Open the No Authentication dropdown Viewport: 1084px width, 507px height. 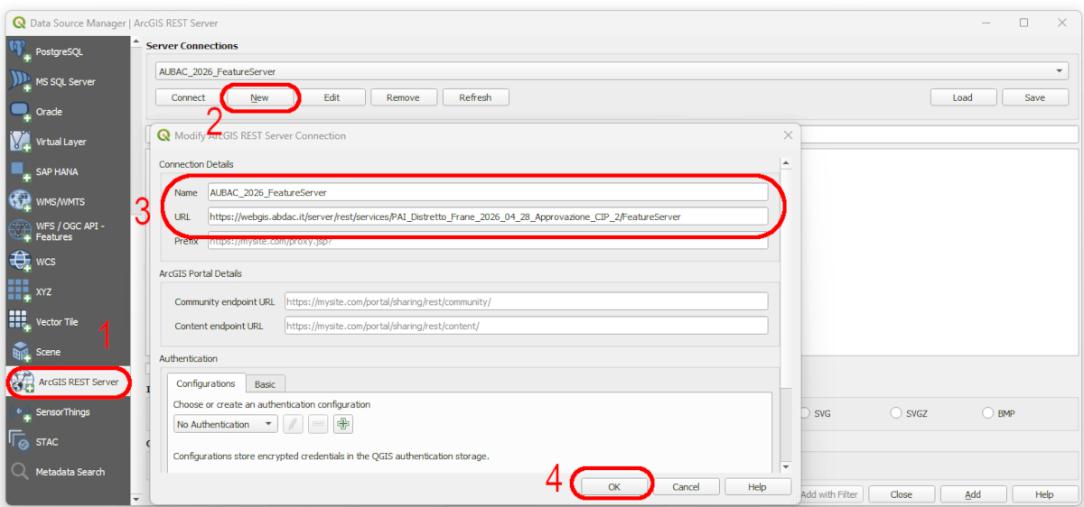tap(226, 424)
